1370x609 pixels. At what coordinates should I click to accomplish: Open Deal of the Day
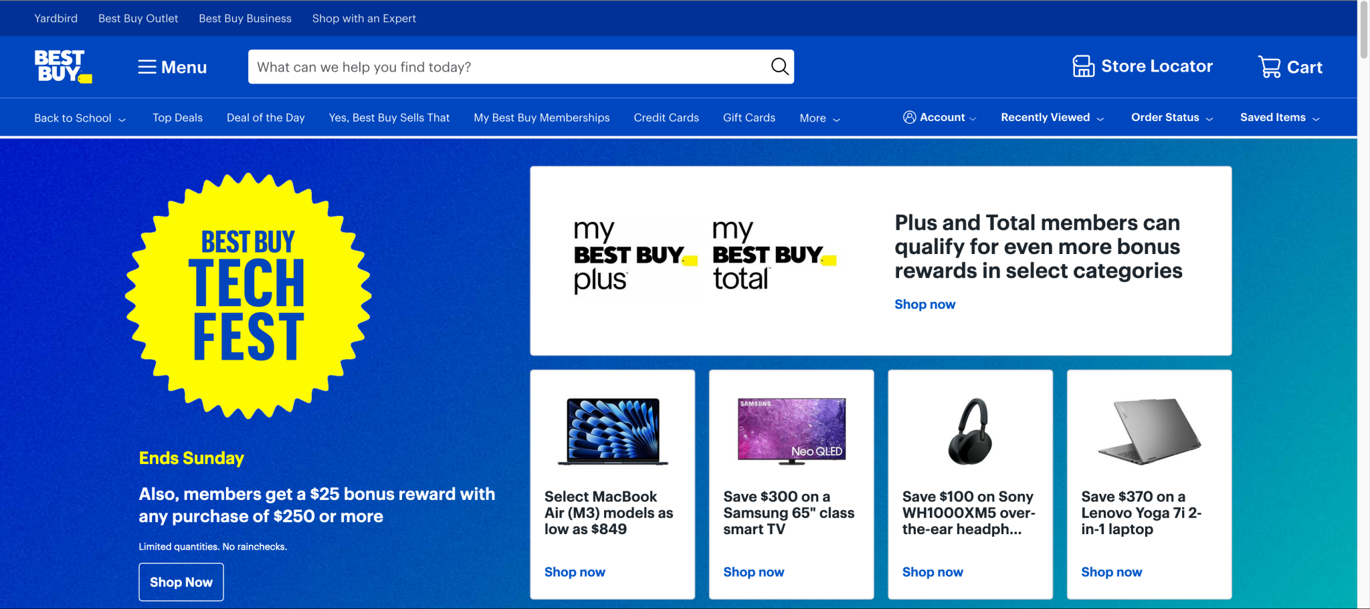(x=266, y=118)
